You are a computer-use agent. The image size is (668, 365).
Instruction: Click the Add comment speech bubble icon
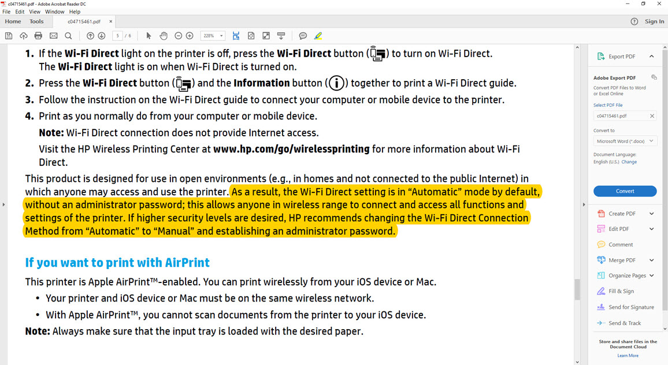(303, 36)
